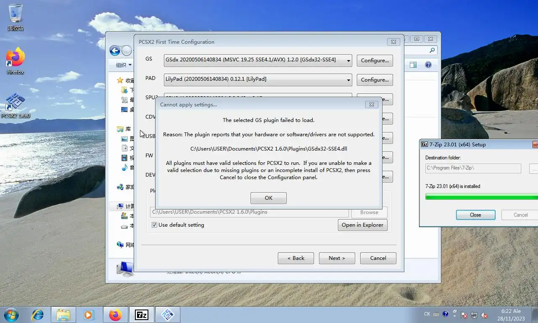Screen dimensions: 538x323
Task: Click the 'The selected GS plugin failed to load' text
Action: pos(269,120)
